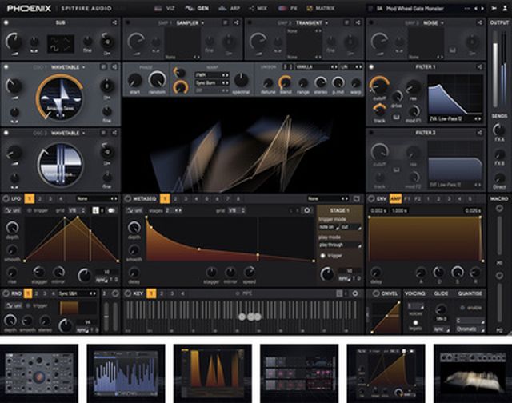Image resolution: width=512 pixels, height=403 pixels.
Task: Toggle the MPE option
Action: (x=244, y=293)
